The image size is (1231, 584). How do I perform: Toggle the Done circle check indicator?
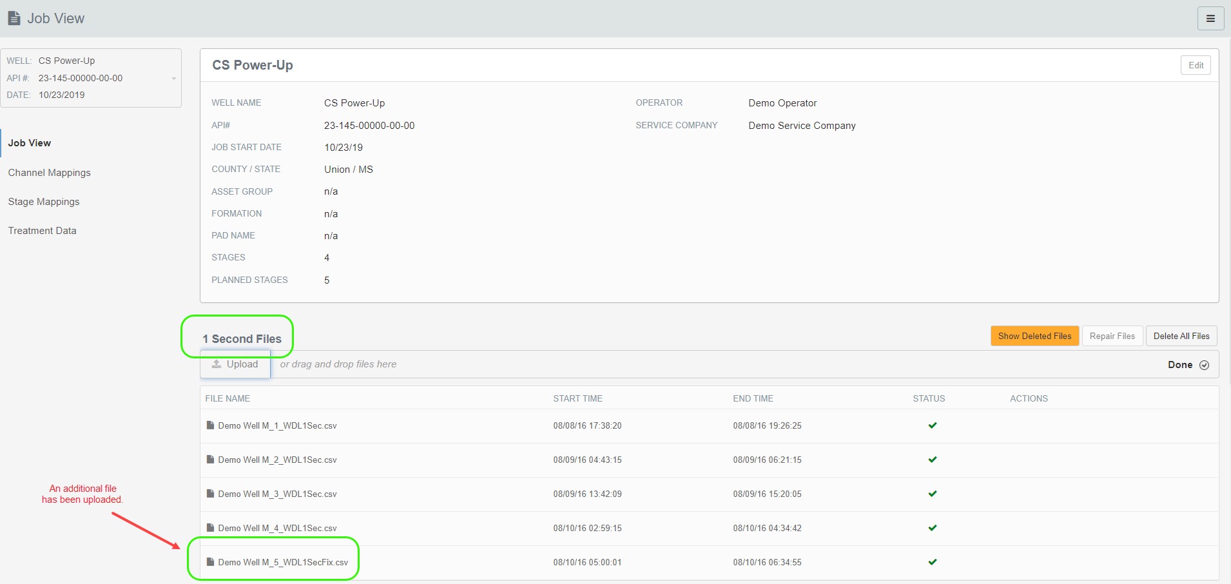click(1204, 365)
